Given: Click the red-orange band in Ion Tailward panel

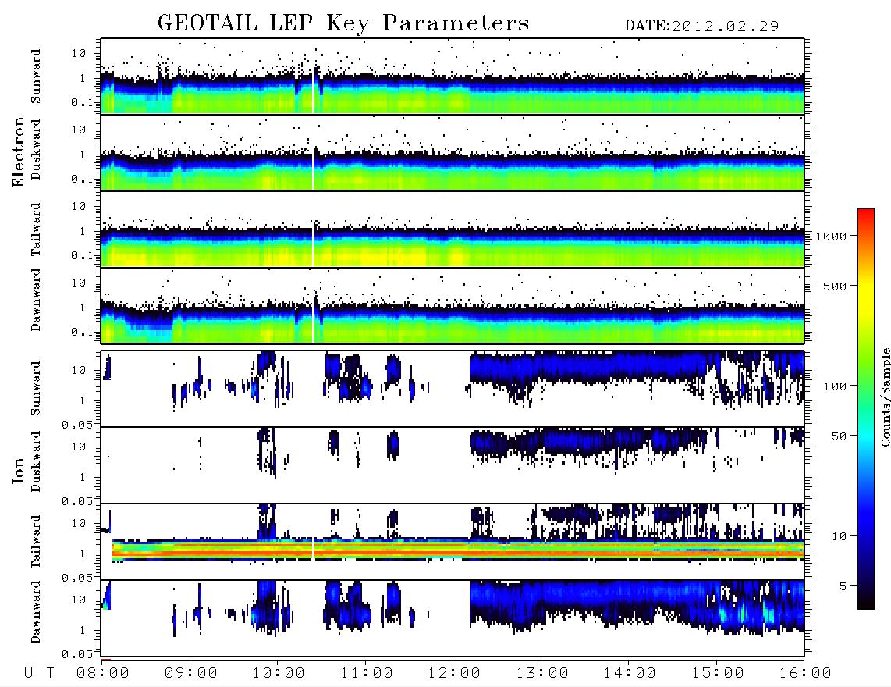Looking at the screenshot, I should tap(458, 552).
